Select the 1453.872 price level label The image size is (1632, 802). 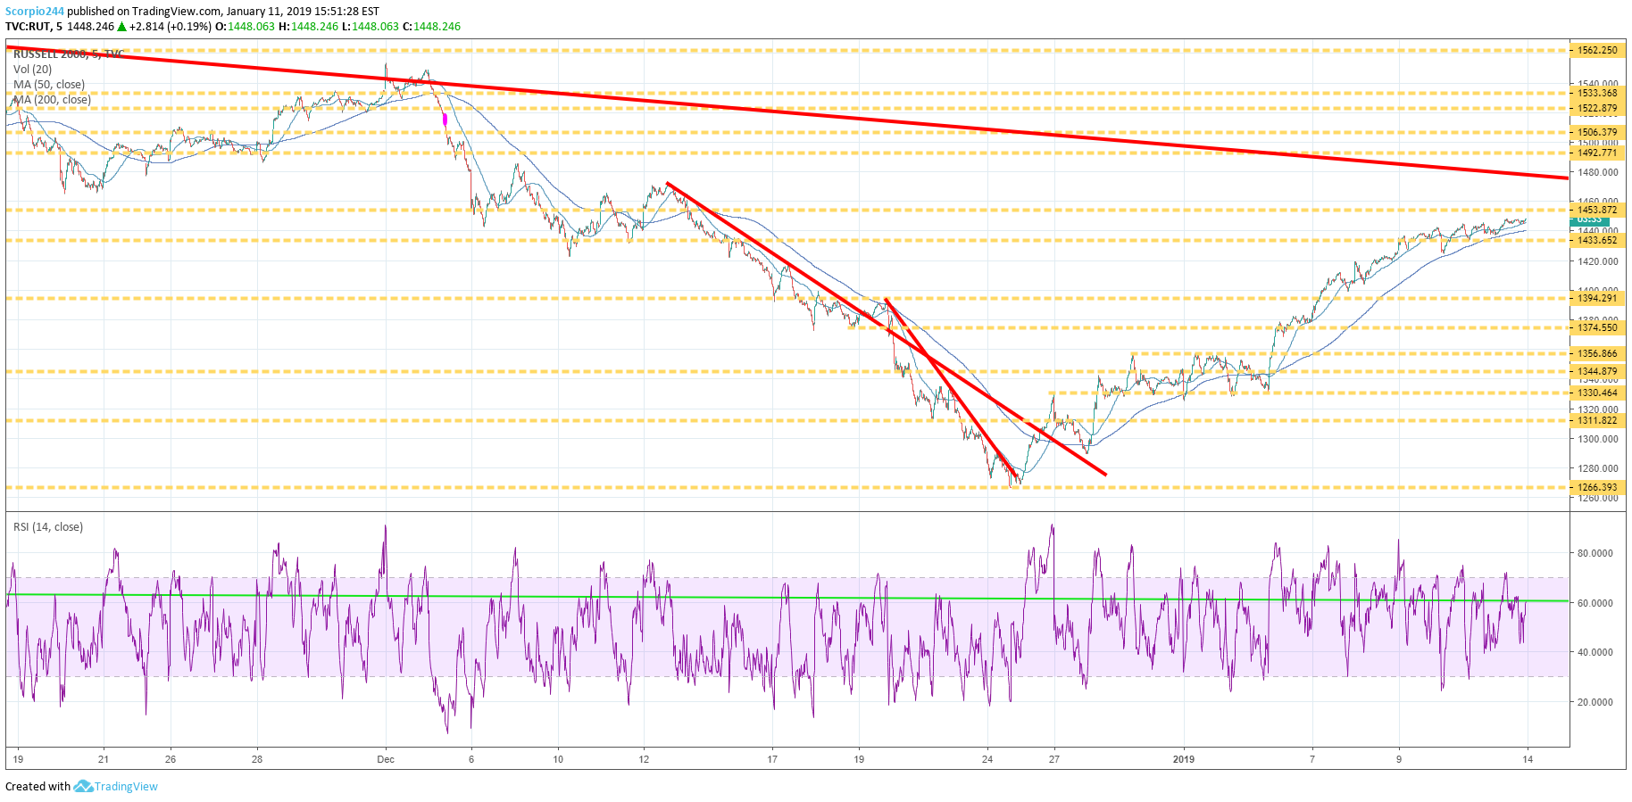click(x=1597, y=210)
